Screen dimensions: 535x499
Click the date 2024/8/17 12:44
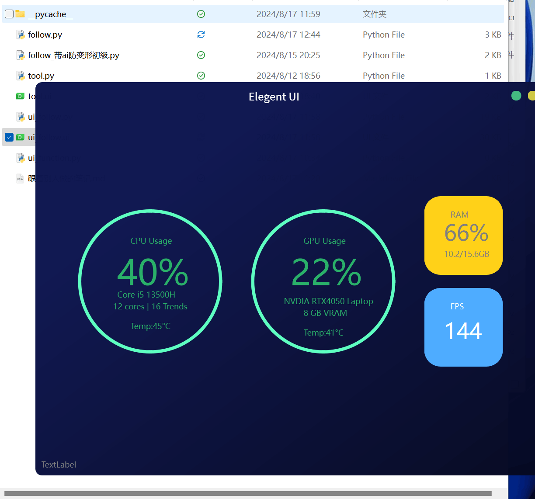coord(288,35)
